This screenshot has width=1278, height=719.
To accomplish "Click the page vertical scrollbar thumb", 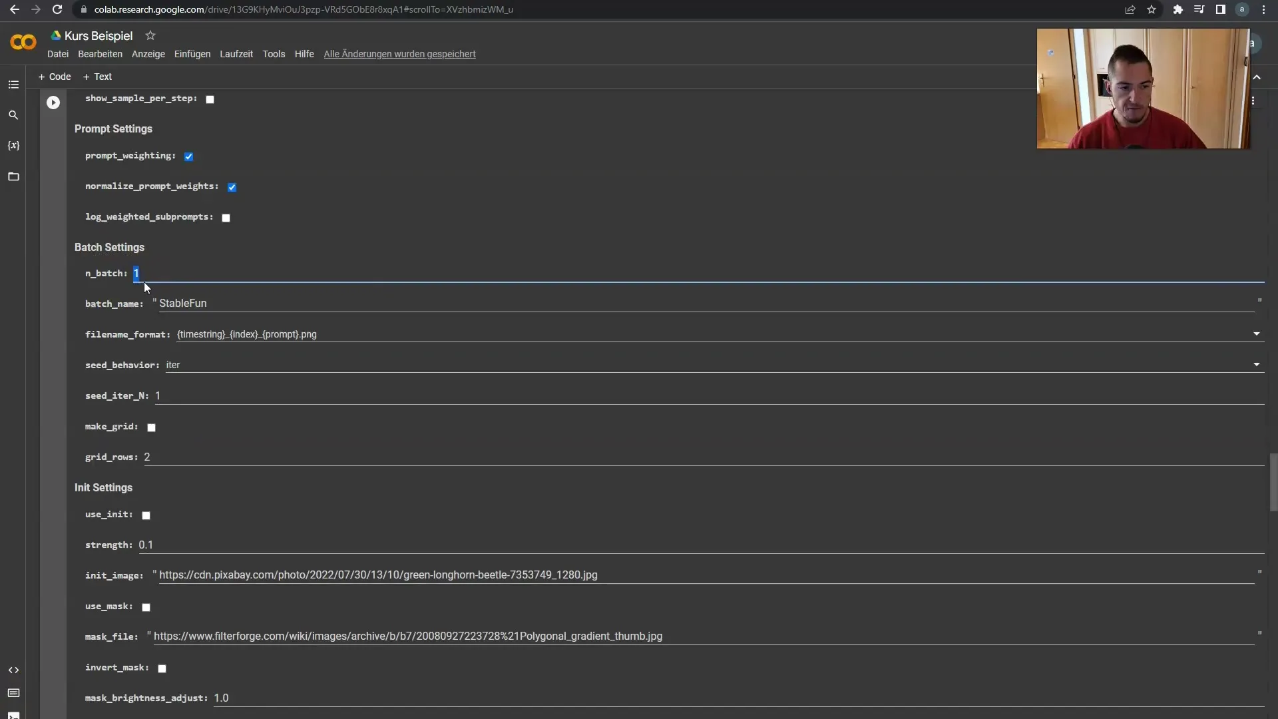I will click(1273, 483).
